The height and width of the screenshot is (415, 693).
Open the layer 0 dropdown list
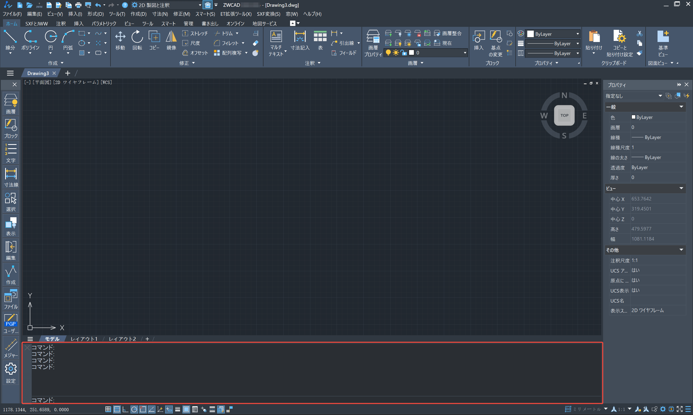pos(465,53)
